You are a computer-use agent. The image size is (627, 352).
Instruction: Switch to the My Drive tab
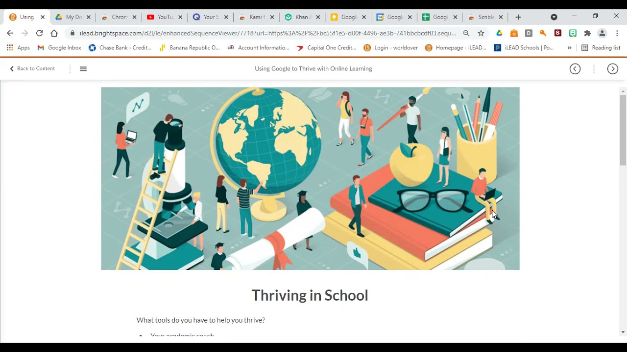pos(72,17)
